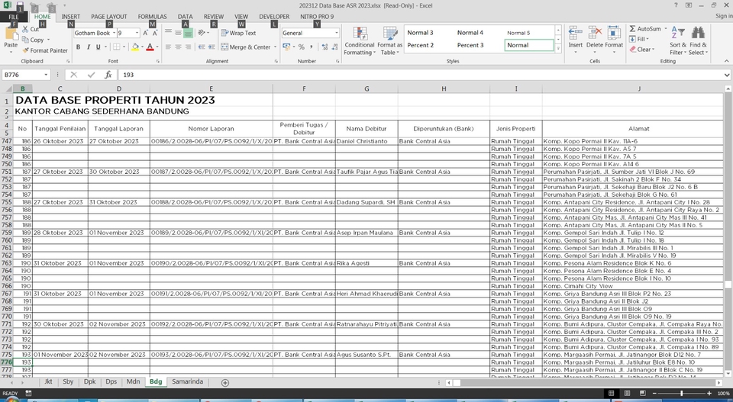This screenshot has width=733, height=402.
Task: Click the Paste icon
Action: click(11, 35)
